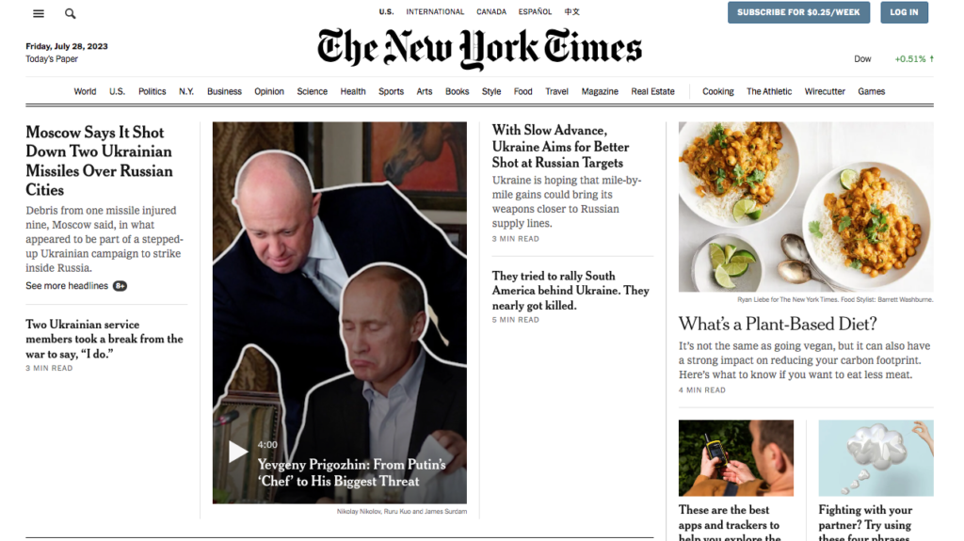Open the plant-based diet food photo
The width and height of the screenshot is (964, 541).
tap(806, 207)
